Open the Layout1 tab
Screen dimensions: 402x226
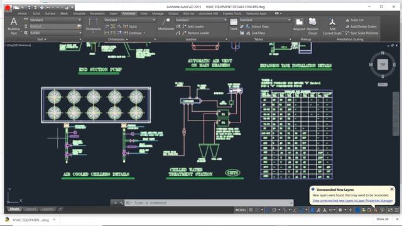(x=31, y=209)
